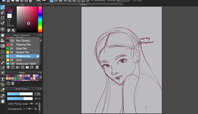Viewport: 198px width, 114px height.
Task: Add script brush in Brush panel
Action: tap(23, 67)
